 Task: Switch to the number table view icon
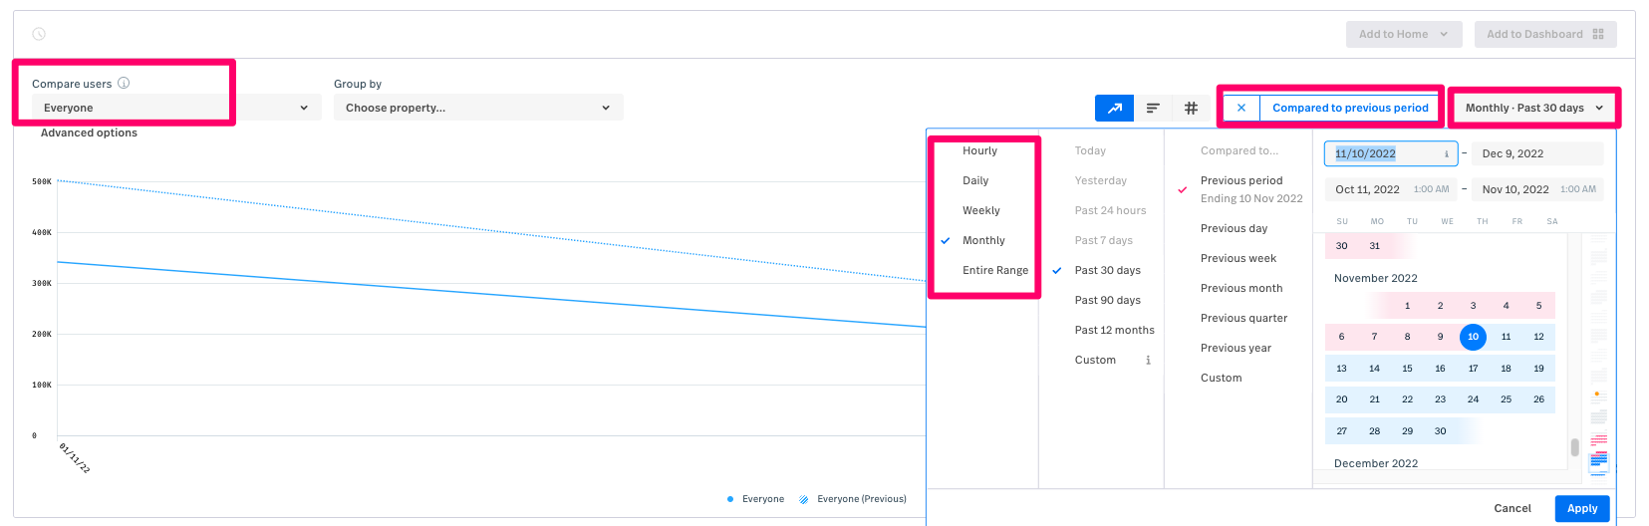1191,108
